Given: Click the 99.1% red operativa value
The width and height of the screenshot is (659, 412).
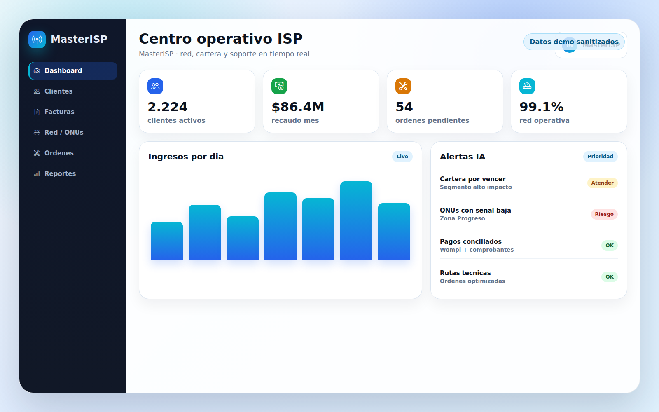Looking at the screenshot, I should 542,107.
